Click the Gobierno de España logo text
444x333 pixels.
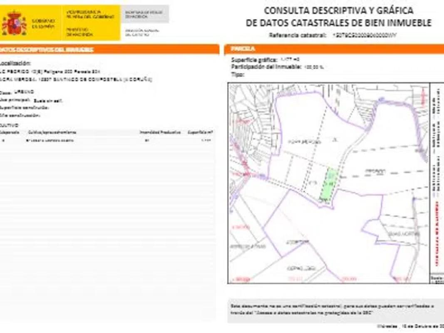(x=43, y=23)
